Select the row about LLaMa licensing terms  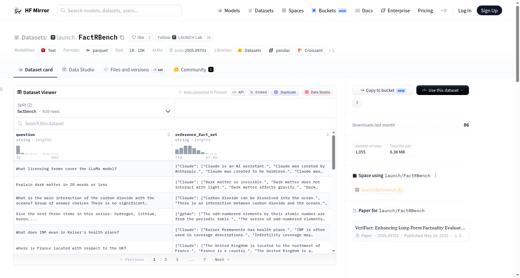[x=172, y=169]
